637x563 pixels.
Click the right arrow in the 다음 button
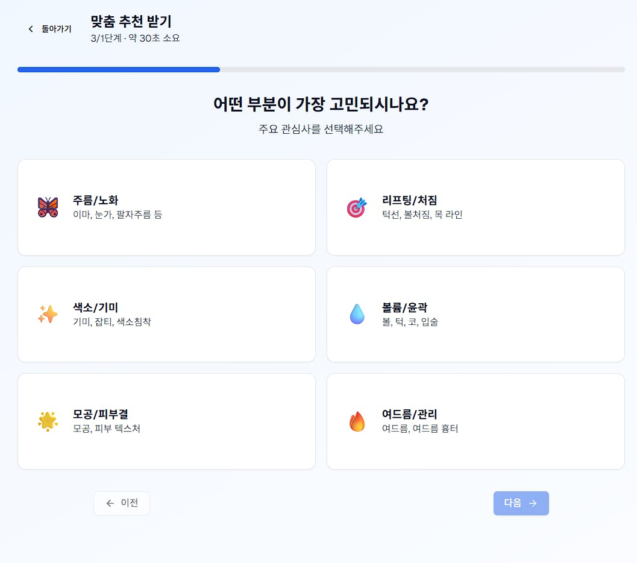point(533,503)
